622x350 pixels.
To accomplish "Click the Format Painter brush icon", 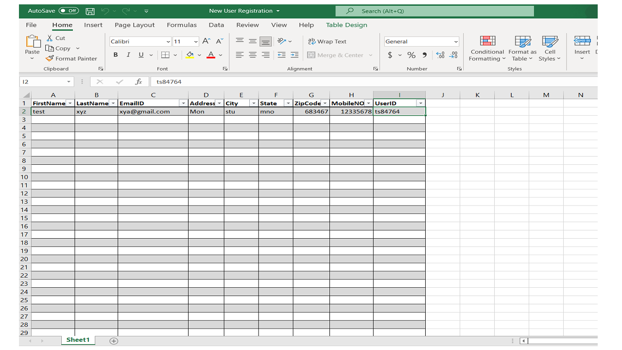I will 50,58.
